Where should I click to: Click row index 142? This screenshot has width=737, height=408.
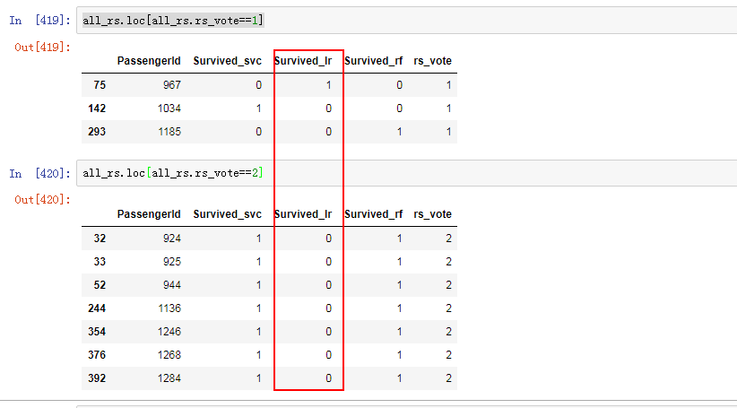(x=97, y=109)
